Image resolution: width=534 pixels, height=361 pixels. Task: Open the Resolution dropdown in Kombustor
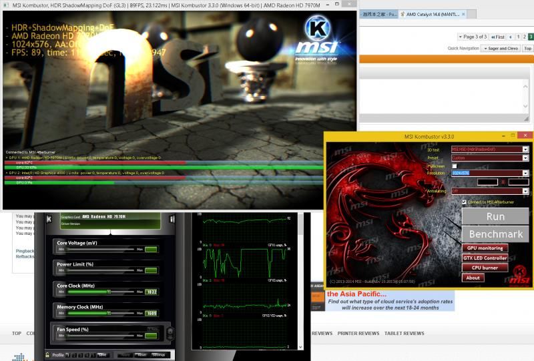525,173
